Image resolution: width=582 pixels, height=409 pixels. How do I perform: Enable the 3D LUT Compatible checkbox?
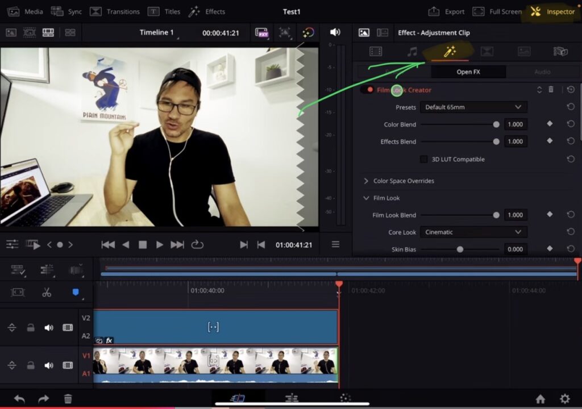pos(423,159)
